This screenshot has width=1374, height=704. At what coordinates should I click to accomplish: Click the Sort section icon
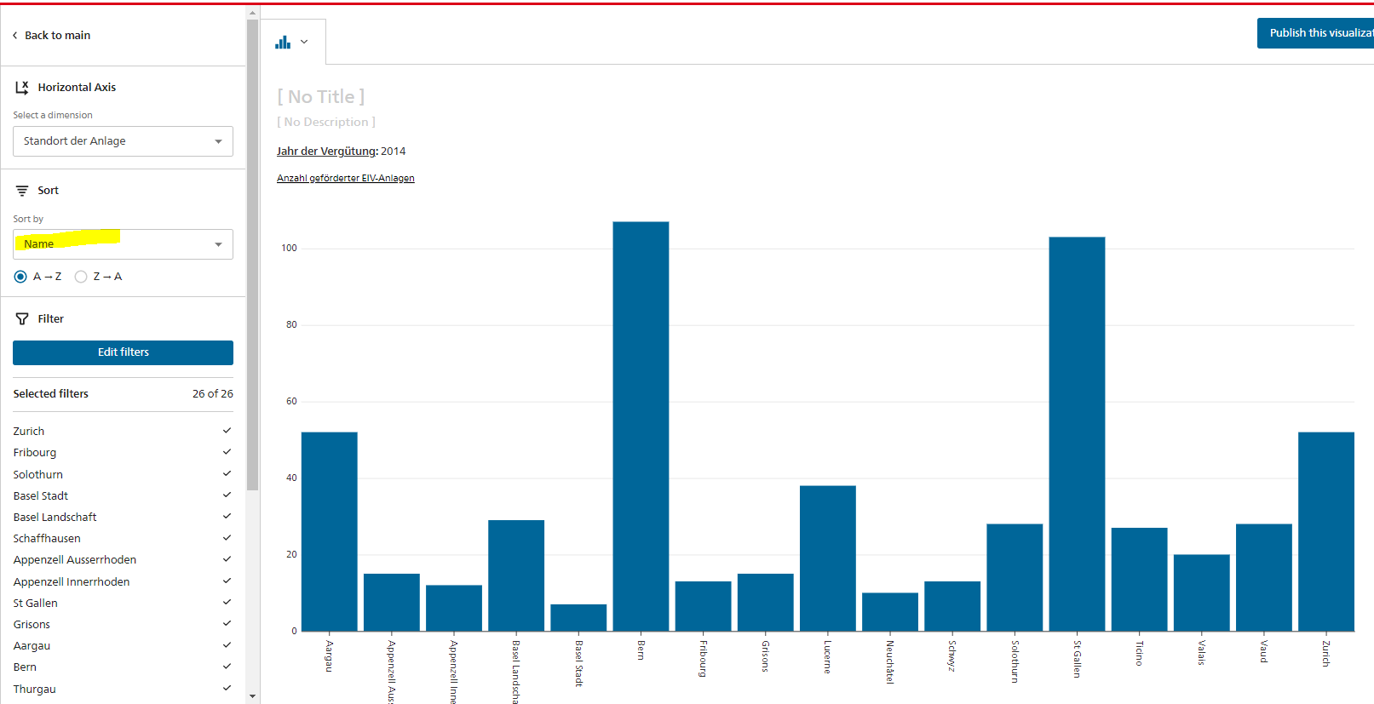[22, 191]
